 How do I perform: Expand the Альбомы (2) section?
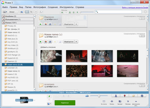pyautogui.click(x=3, y=16)
